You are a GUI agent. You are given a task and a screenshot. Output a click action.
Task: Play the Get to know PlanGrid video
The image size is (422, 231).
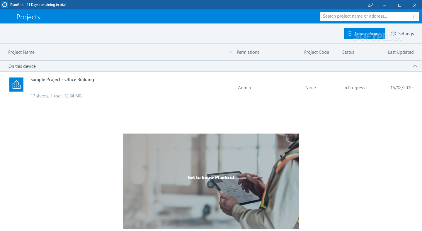(x=211, y=184)
